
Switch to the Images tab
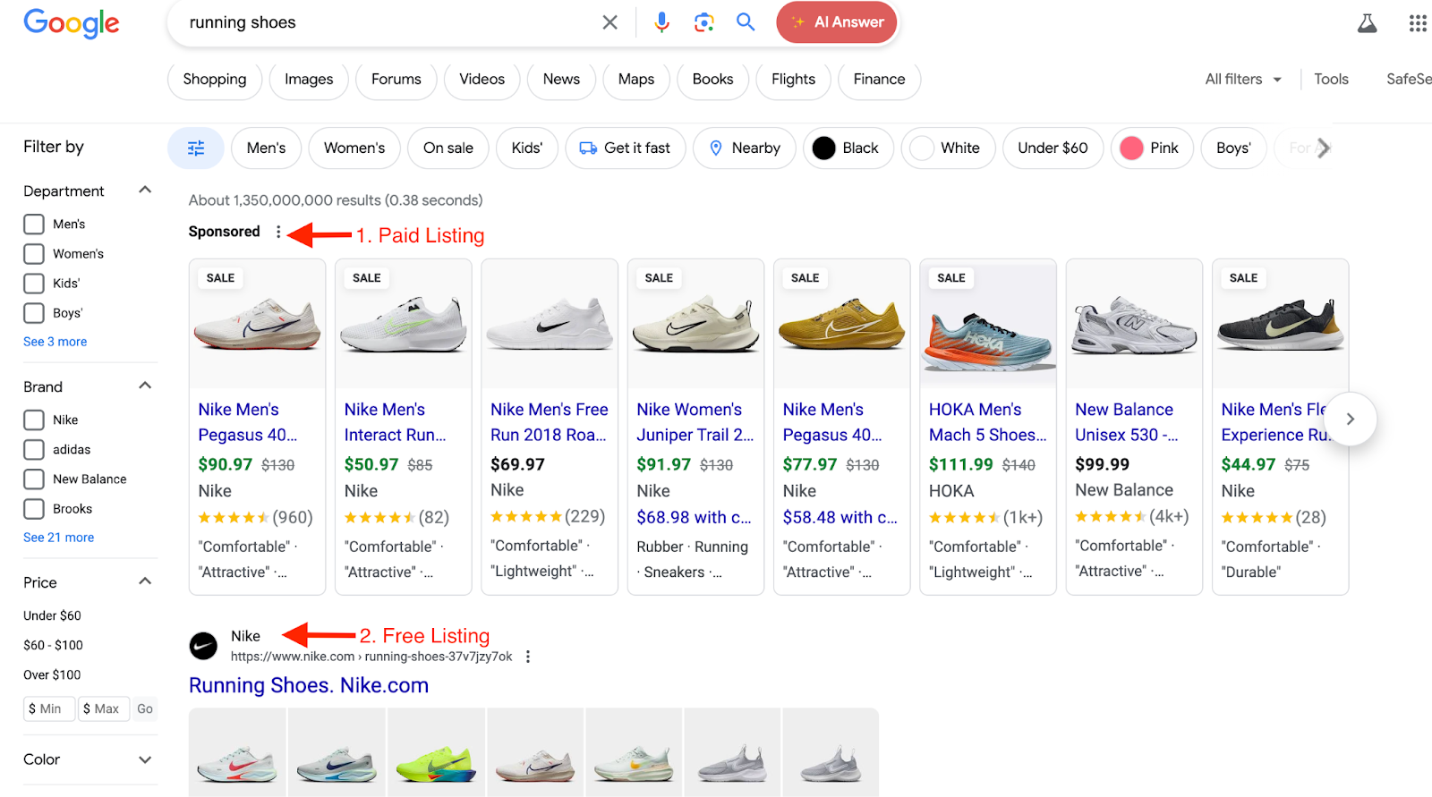[x=309, y=80]
